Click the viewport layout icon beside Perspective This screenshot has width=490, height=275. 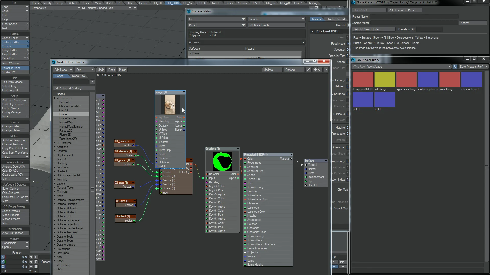[x=83, y=8]
